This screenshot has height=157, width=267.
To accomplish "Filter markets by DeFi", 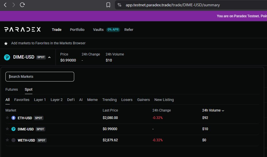I will [71, 100].
